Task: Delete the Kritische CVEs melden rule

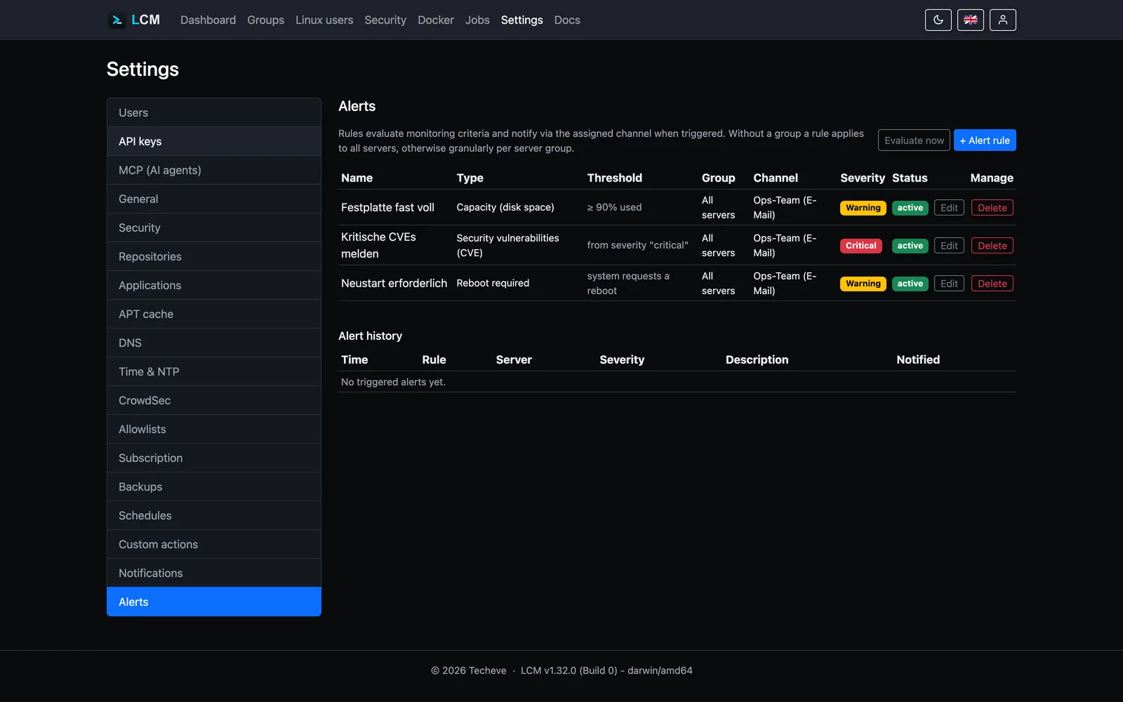Action: click(992, 246)
